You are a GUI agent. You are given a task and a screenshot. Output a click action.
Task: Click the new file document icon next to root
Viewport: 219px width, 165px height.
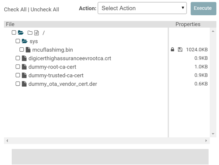(x=36, y=33)
